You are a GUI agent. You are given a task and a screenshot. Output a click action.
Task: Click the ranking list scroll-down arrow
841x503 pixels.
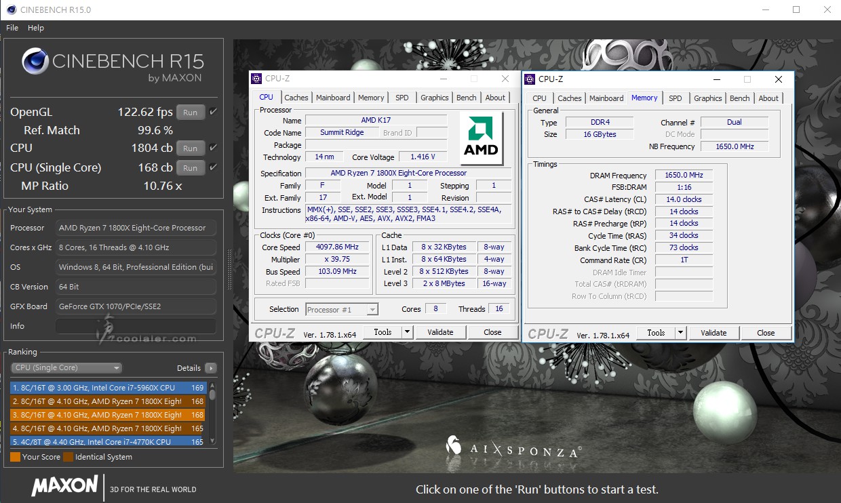point(212,441)
